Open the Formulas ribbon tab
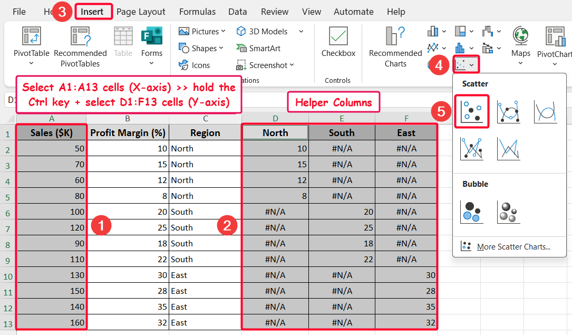Viewport: 572px width, 335px height. (x=197, y=12)
